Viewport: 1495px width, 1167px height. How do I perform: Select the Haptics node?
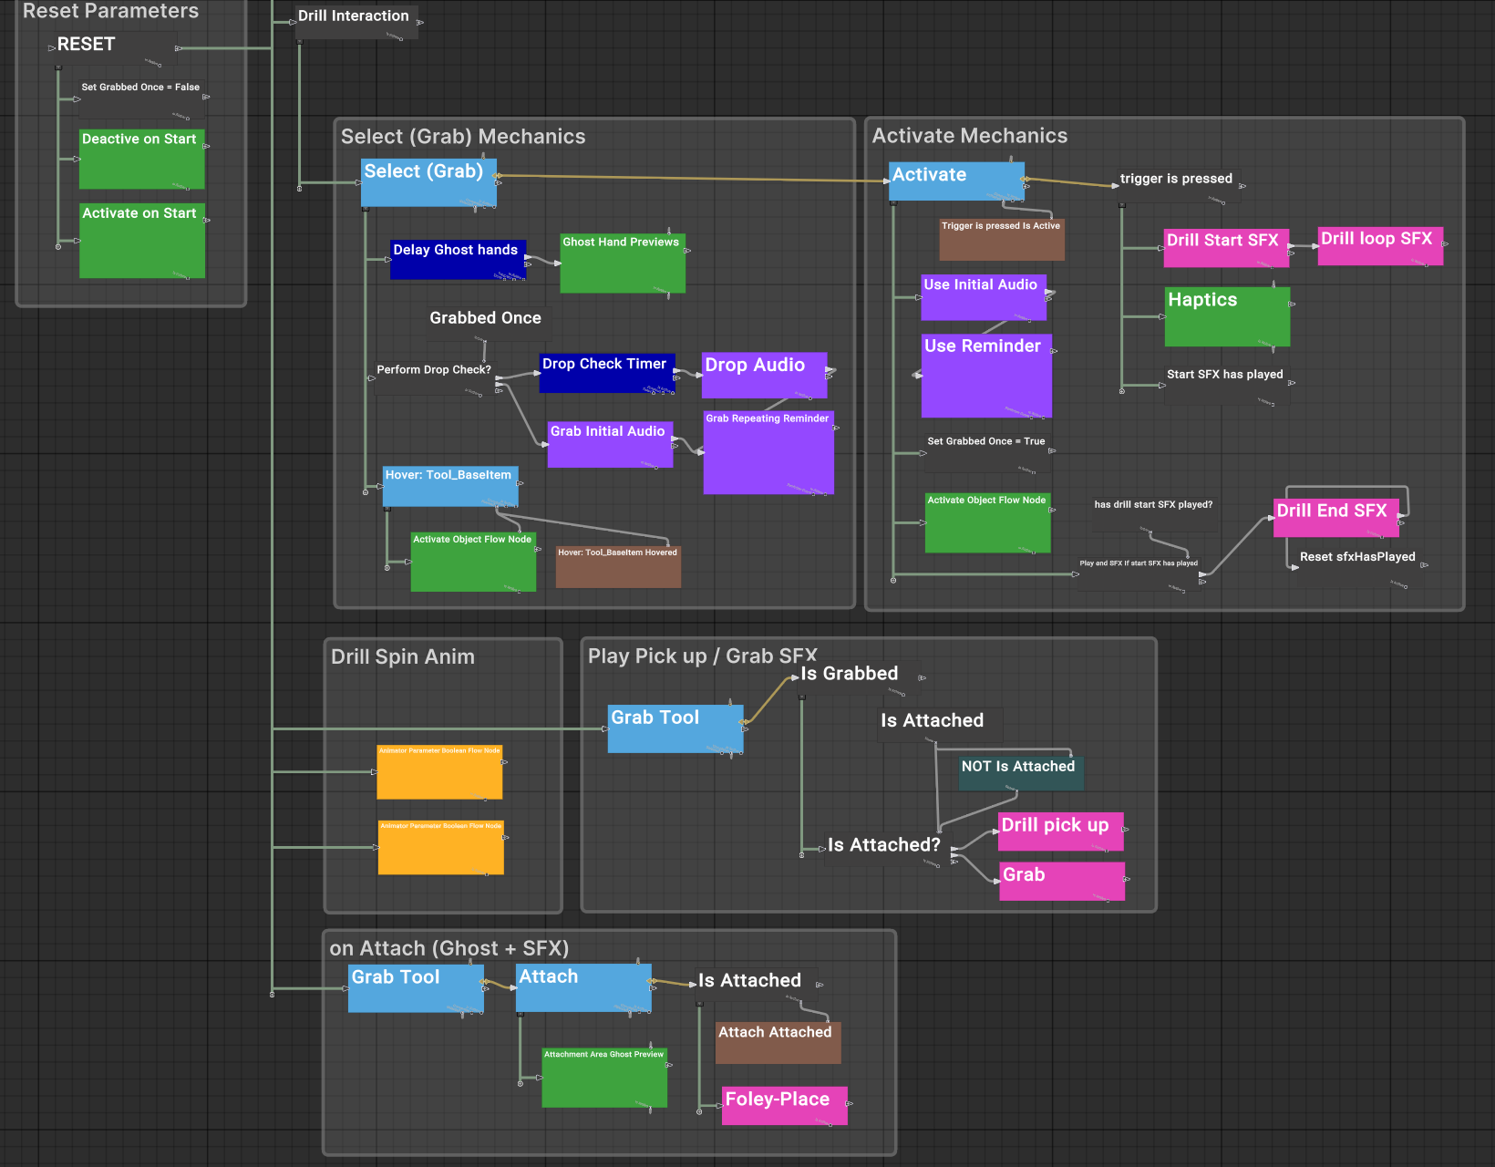(x=1226, y=316)
